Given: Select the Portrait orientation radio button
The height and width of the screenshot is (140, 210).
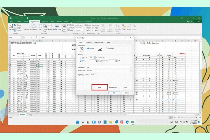Looking at the screenshot, I should tap(88, 48).
